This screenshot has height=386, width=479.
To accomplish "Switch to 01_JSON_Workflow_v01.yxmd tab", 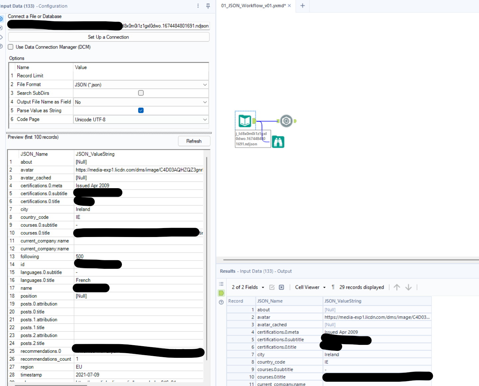I will 253,6.
